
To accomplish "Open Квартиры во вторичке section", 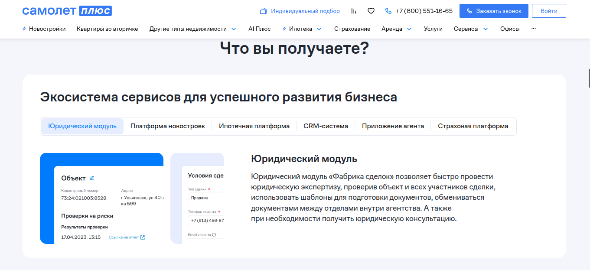I will tap(108, 29).
